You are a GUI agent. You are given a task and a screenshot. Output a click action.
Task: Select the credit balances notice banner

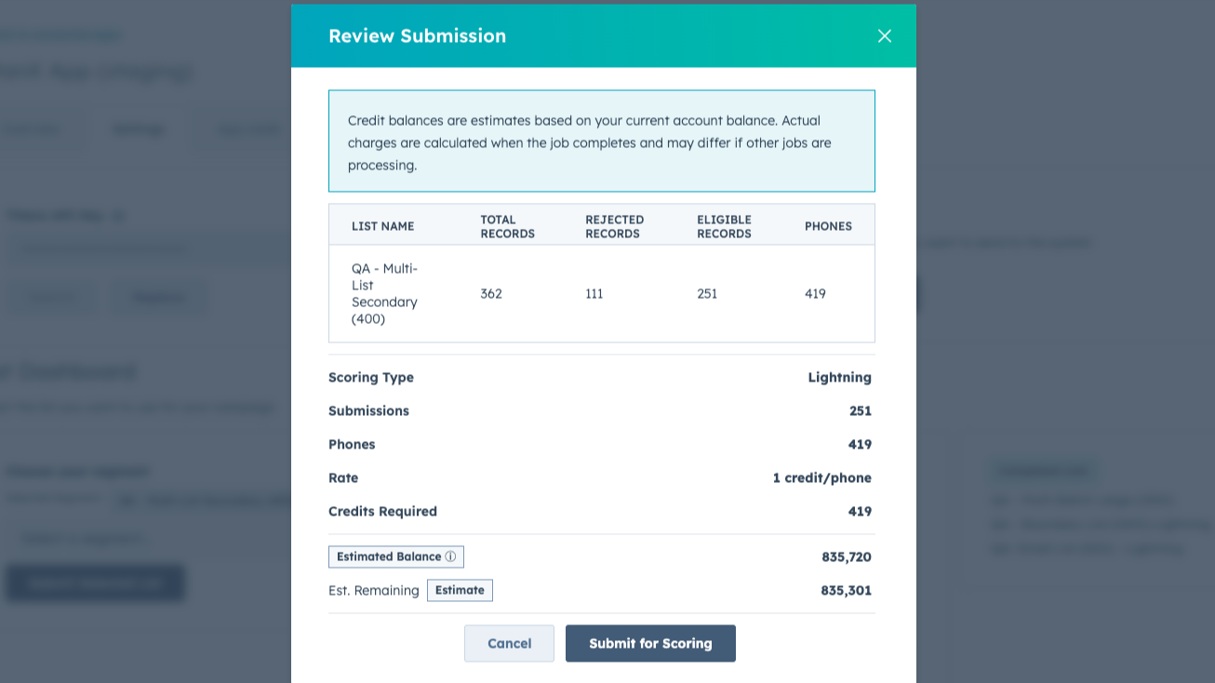[601, 140]
